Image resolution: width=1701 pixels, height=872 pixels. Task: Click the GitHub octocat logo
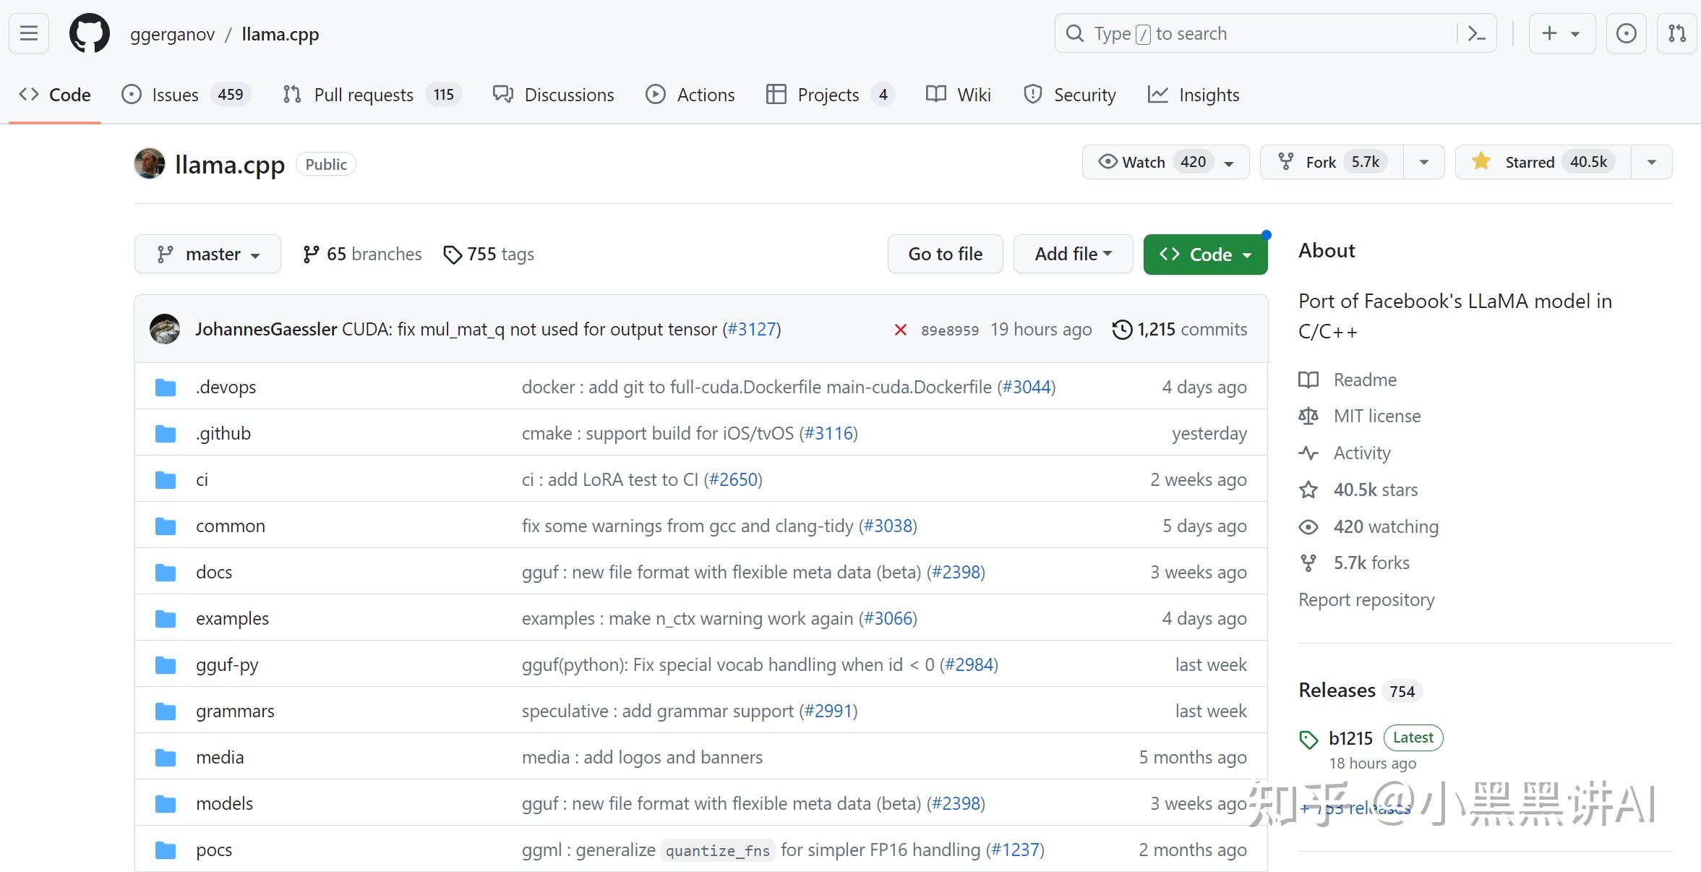click(x=89, y=33)
